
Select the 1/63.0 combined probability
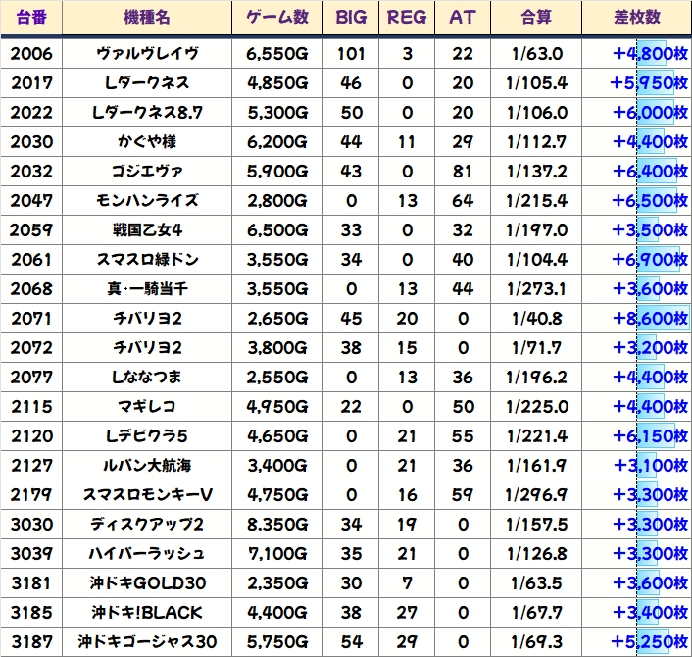(537, 54)
